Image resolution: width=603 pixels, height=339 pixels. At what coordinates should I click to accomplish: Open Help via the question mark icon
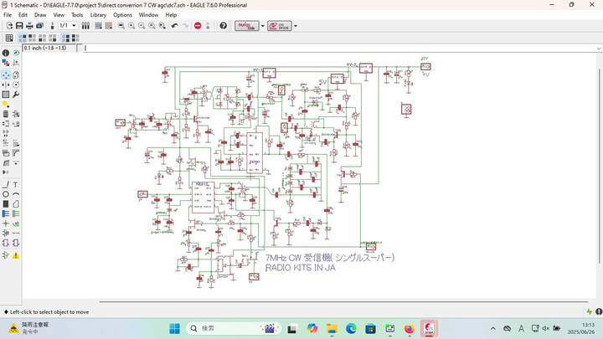pos(224,26)
